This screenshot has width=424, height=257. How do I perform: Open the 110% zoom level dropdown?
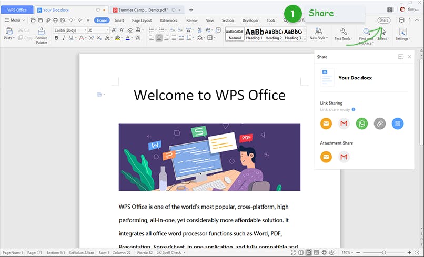click(347, 252)
